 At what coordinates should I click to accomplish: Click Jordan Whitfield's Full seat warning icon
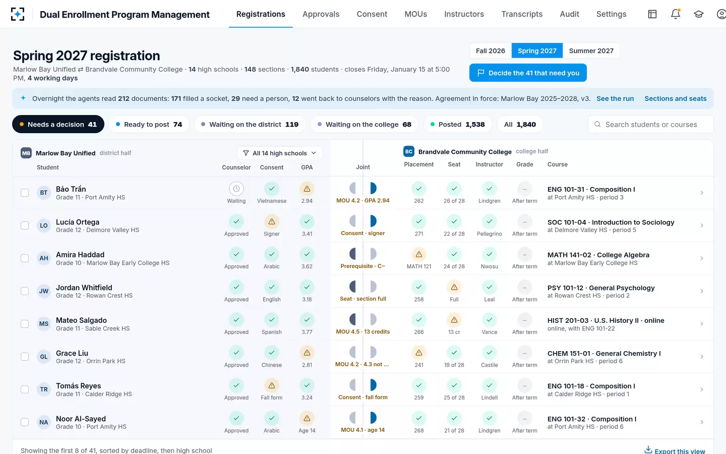tap(454, 287)
